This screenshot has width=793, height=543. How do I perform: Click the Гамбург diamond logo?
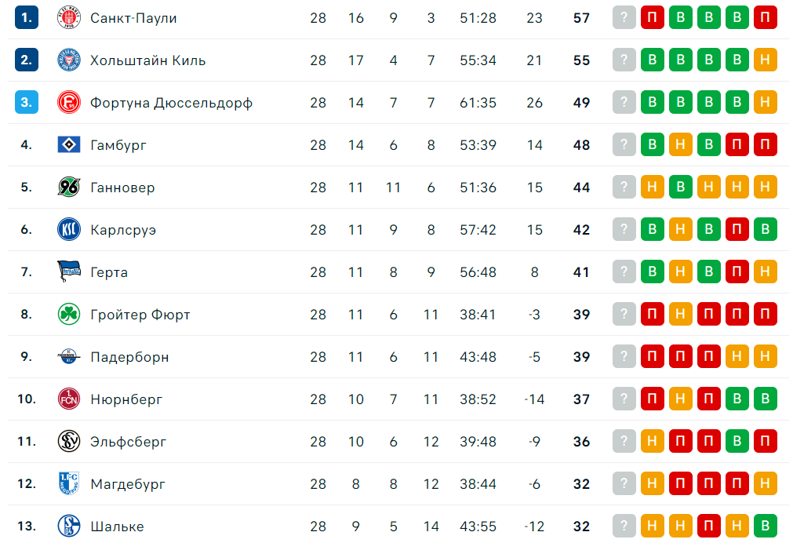(x=69, y=144)
